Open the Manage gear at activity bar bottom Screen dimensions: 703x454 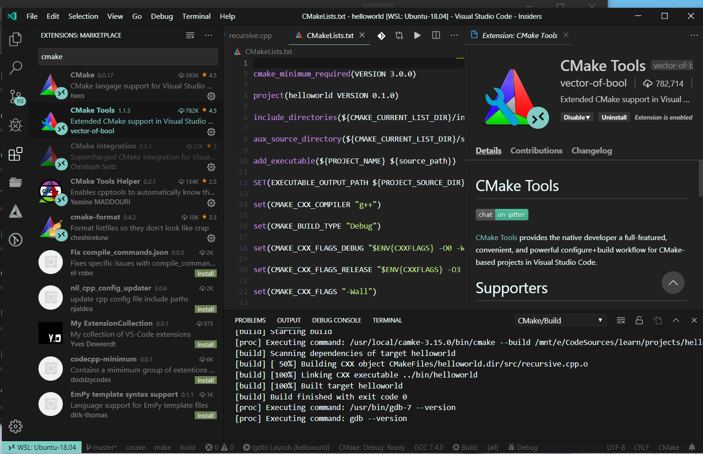coord(15,426)
